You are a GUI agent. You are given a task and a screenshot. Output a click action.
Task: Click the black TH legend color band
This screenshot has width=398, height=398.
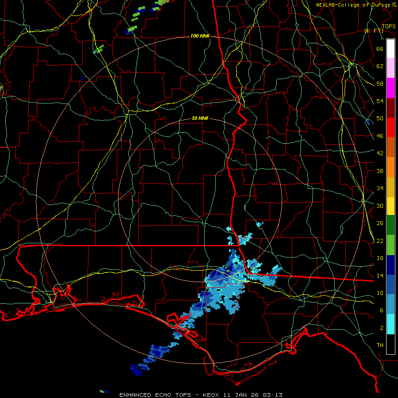(390, 344)
